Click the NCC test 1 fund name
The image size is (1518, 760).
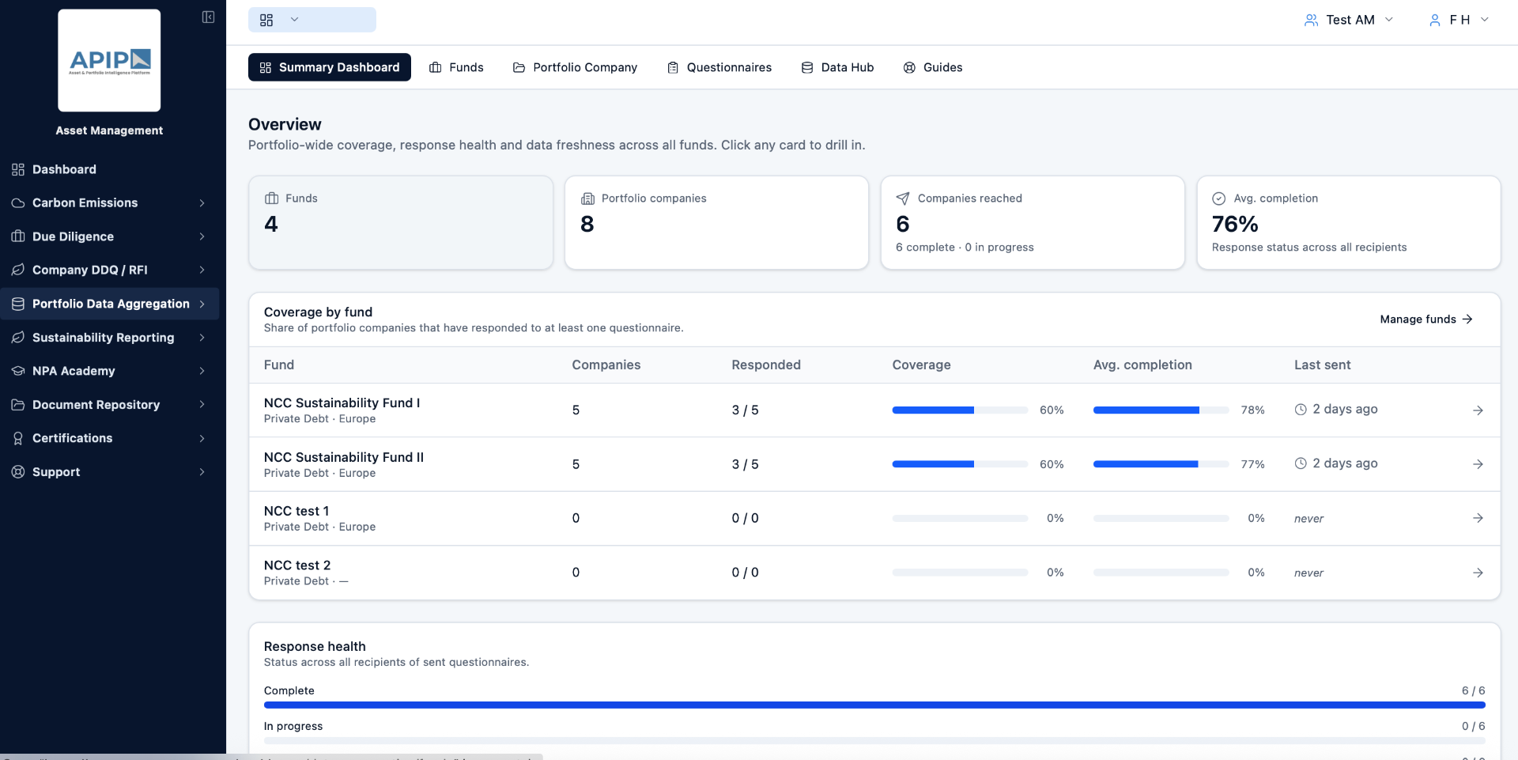[x=296, y=511]
